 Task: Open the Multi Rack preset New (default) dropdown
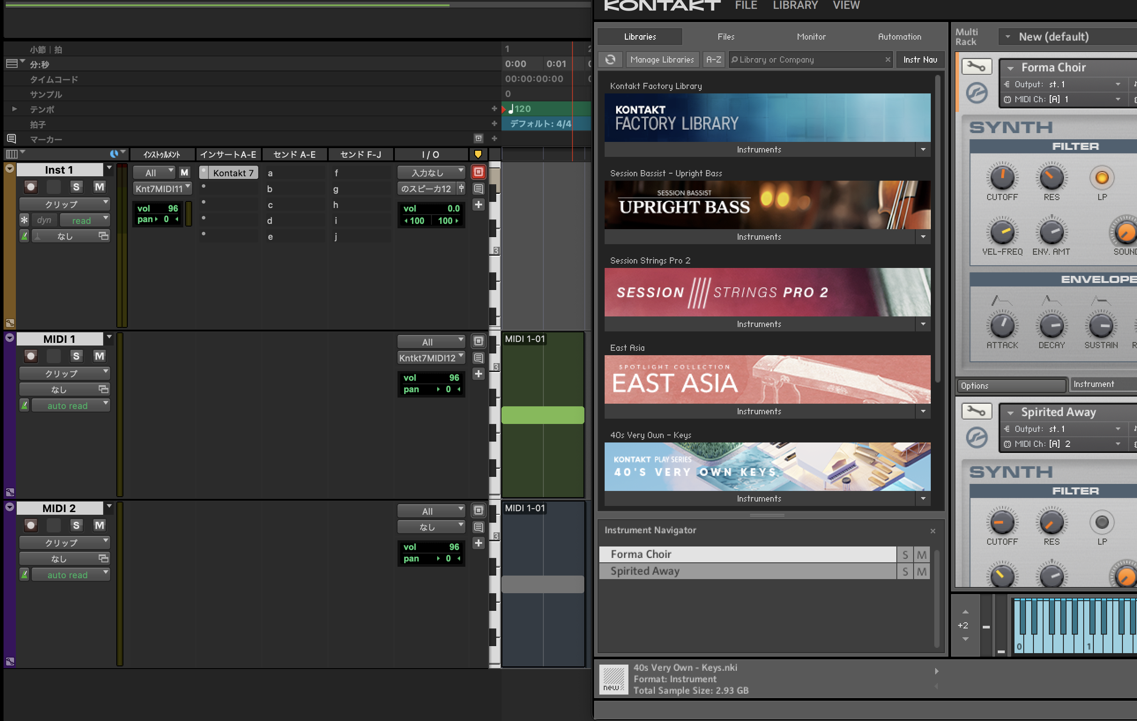1068,37
